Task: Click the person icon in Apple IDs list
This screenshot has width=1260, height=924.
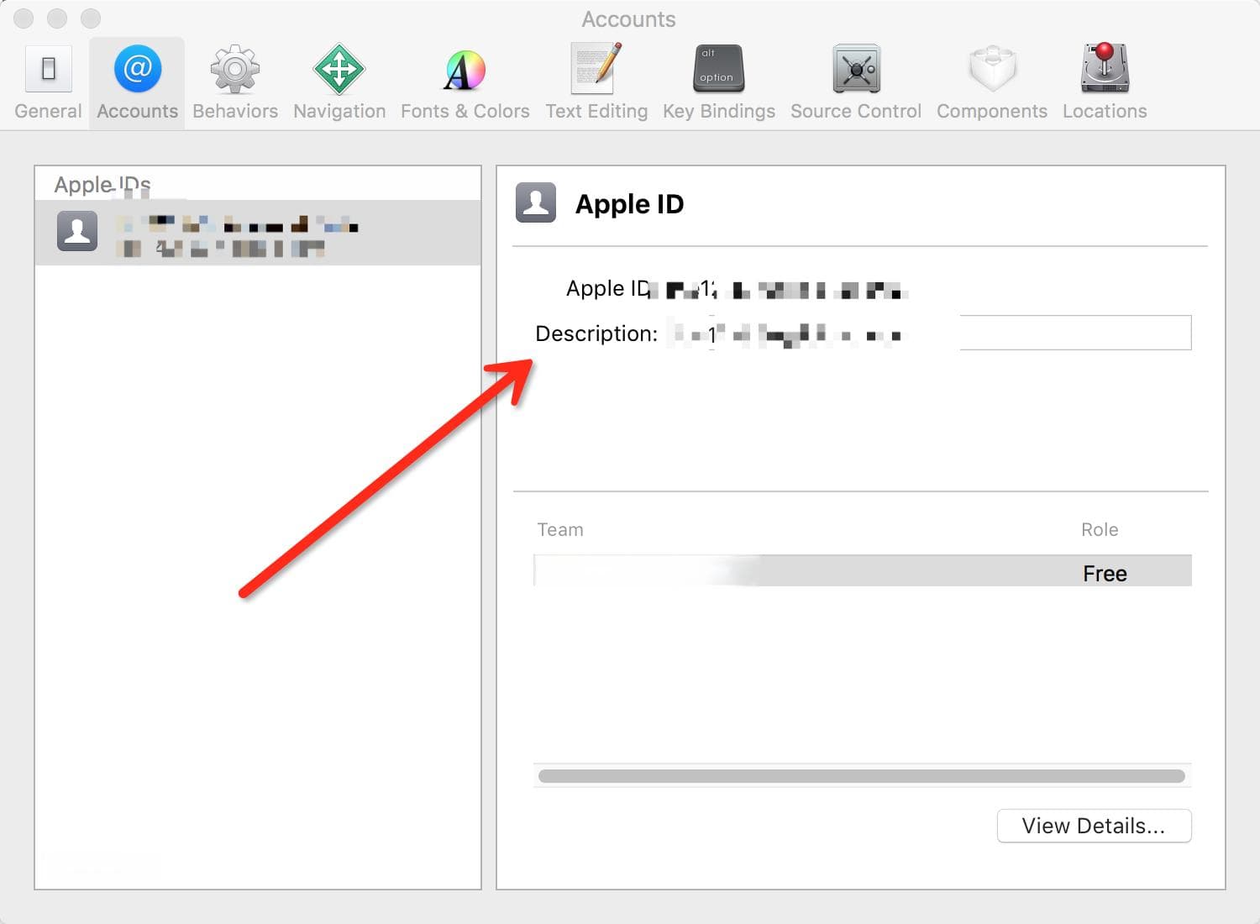Action: [x=77, y=231]
